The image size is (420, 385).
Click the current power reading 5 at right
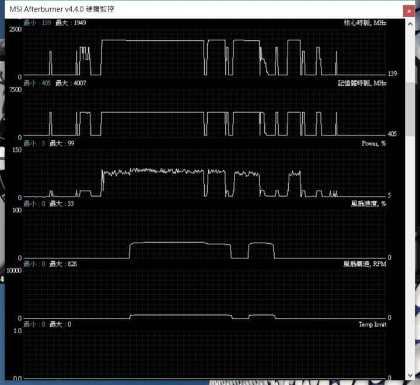pos(389,195)
